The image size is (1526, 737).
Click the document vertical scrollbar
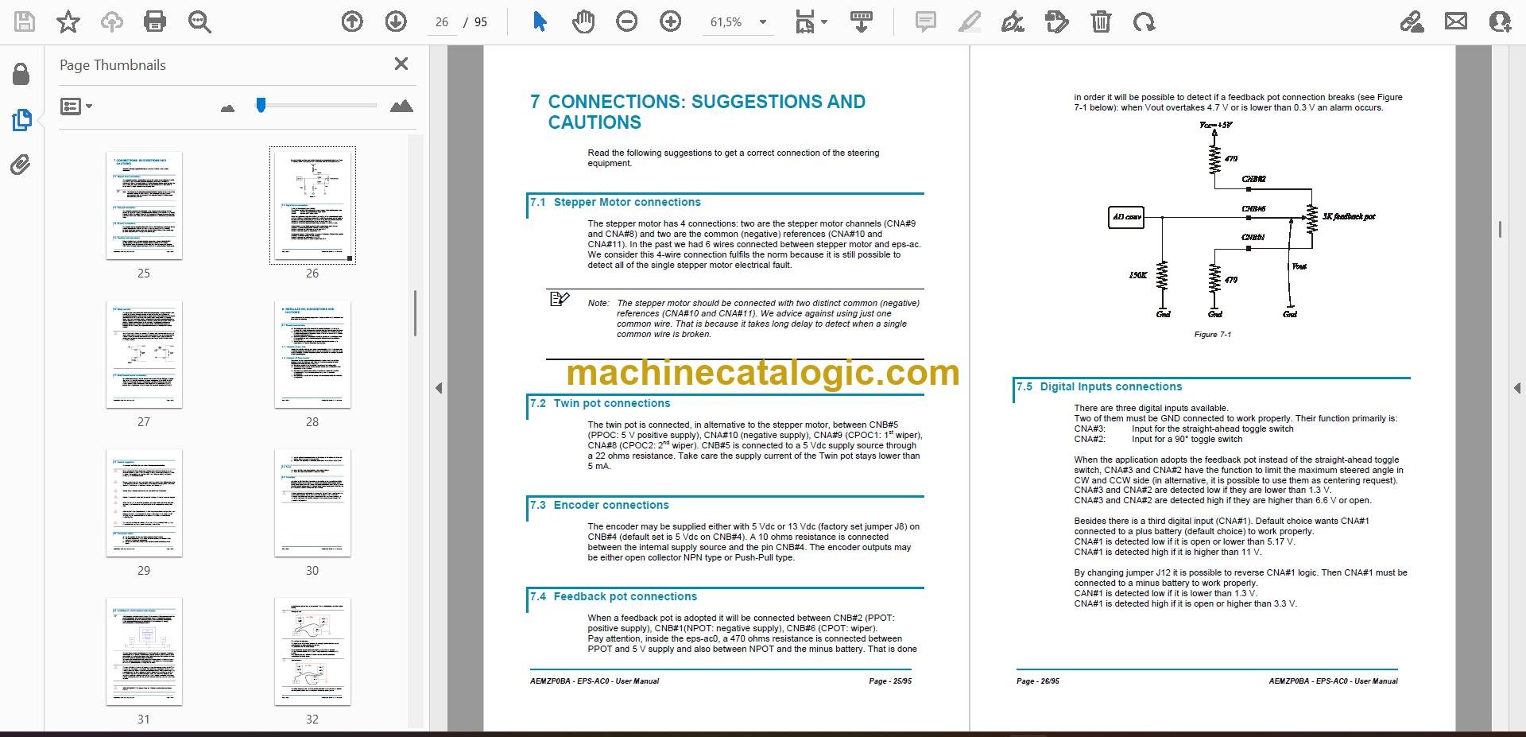click(1499, 229)
